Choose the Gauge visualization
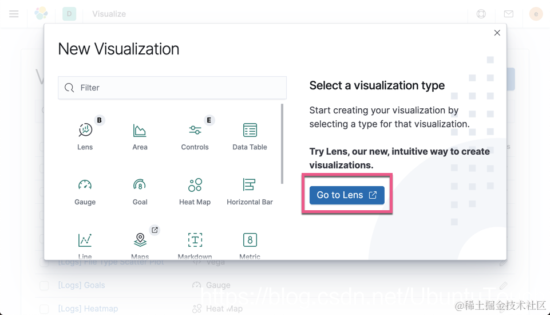This screenshot has height=315, width=550. point(85,192)
